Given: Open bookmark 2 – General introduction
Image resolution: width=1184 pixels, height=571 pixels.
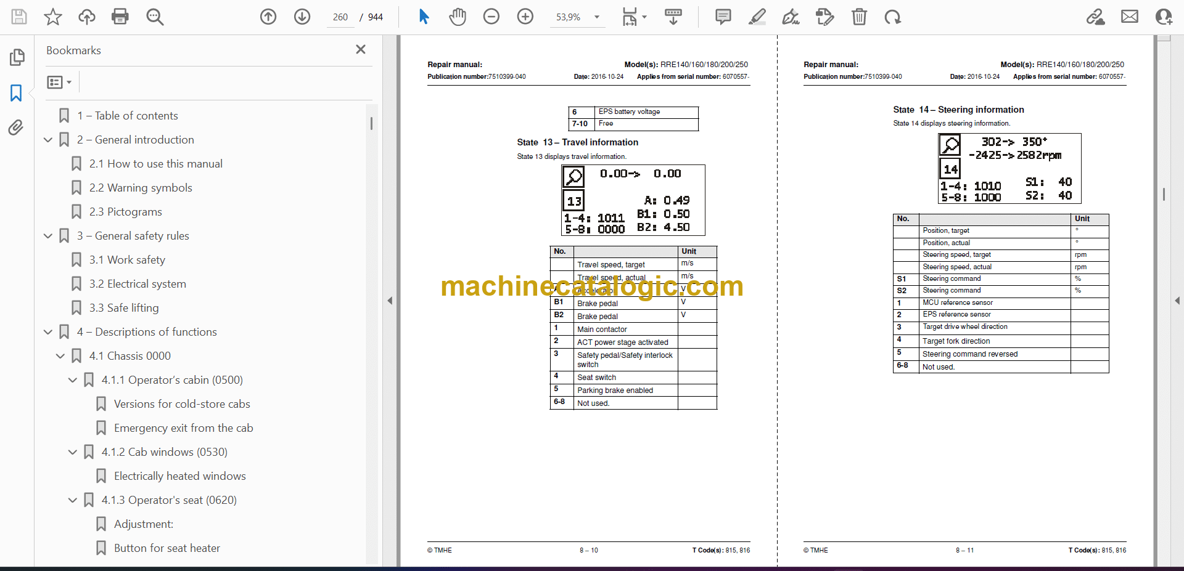Looking at the screenshot, I should [x=135, y=140].
